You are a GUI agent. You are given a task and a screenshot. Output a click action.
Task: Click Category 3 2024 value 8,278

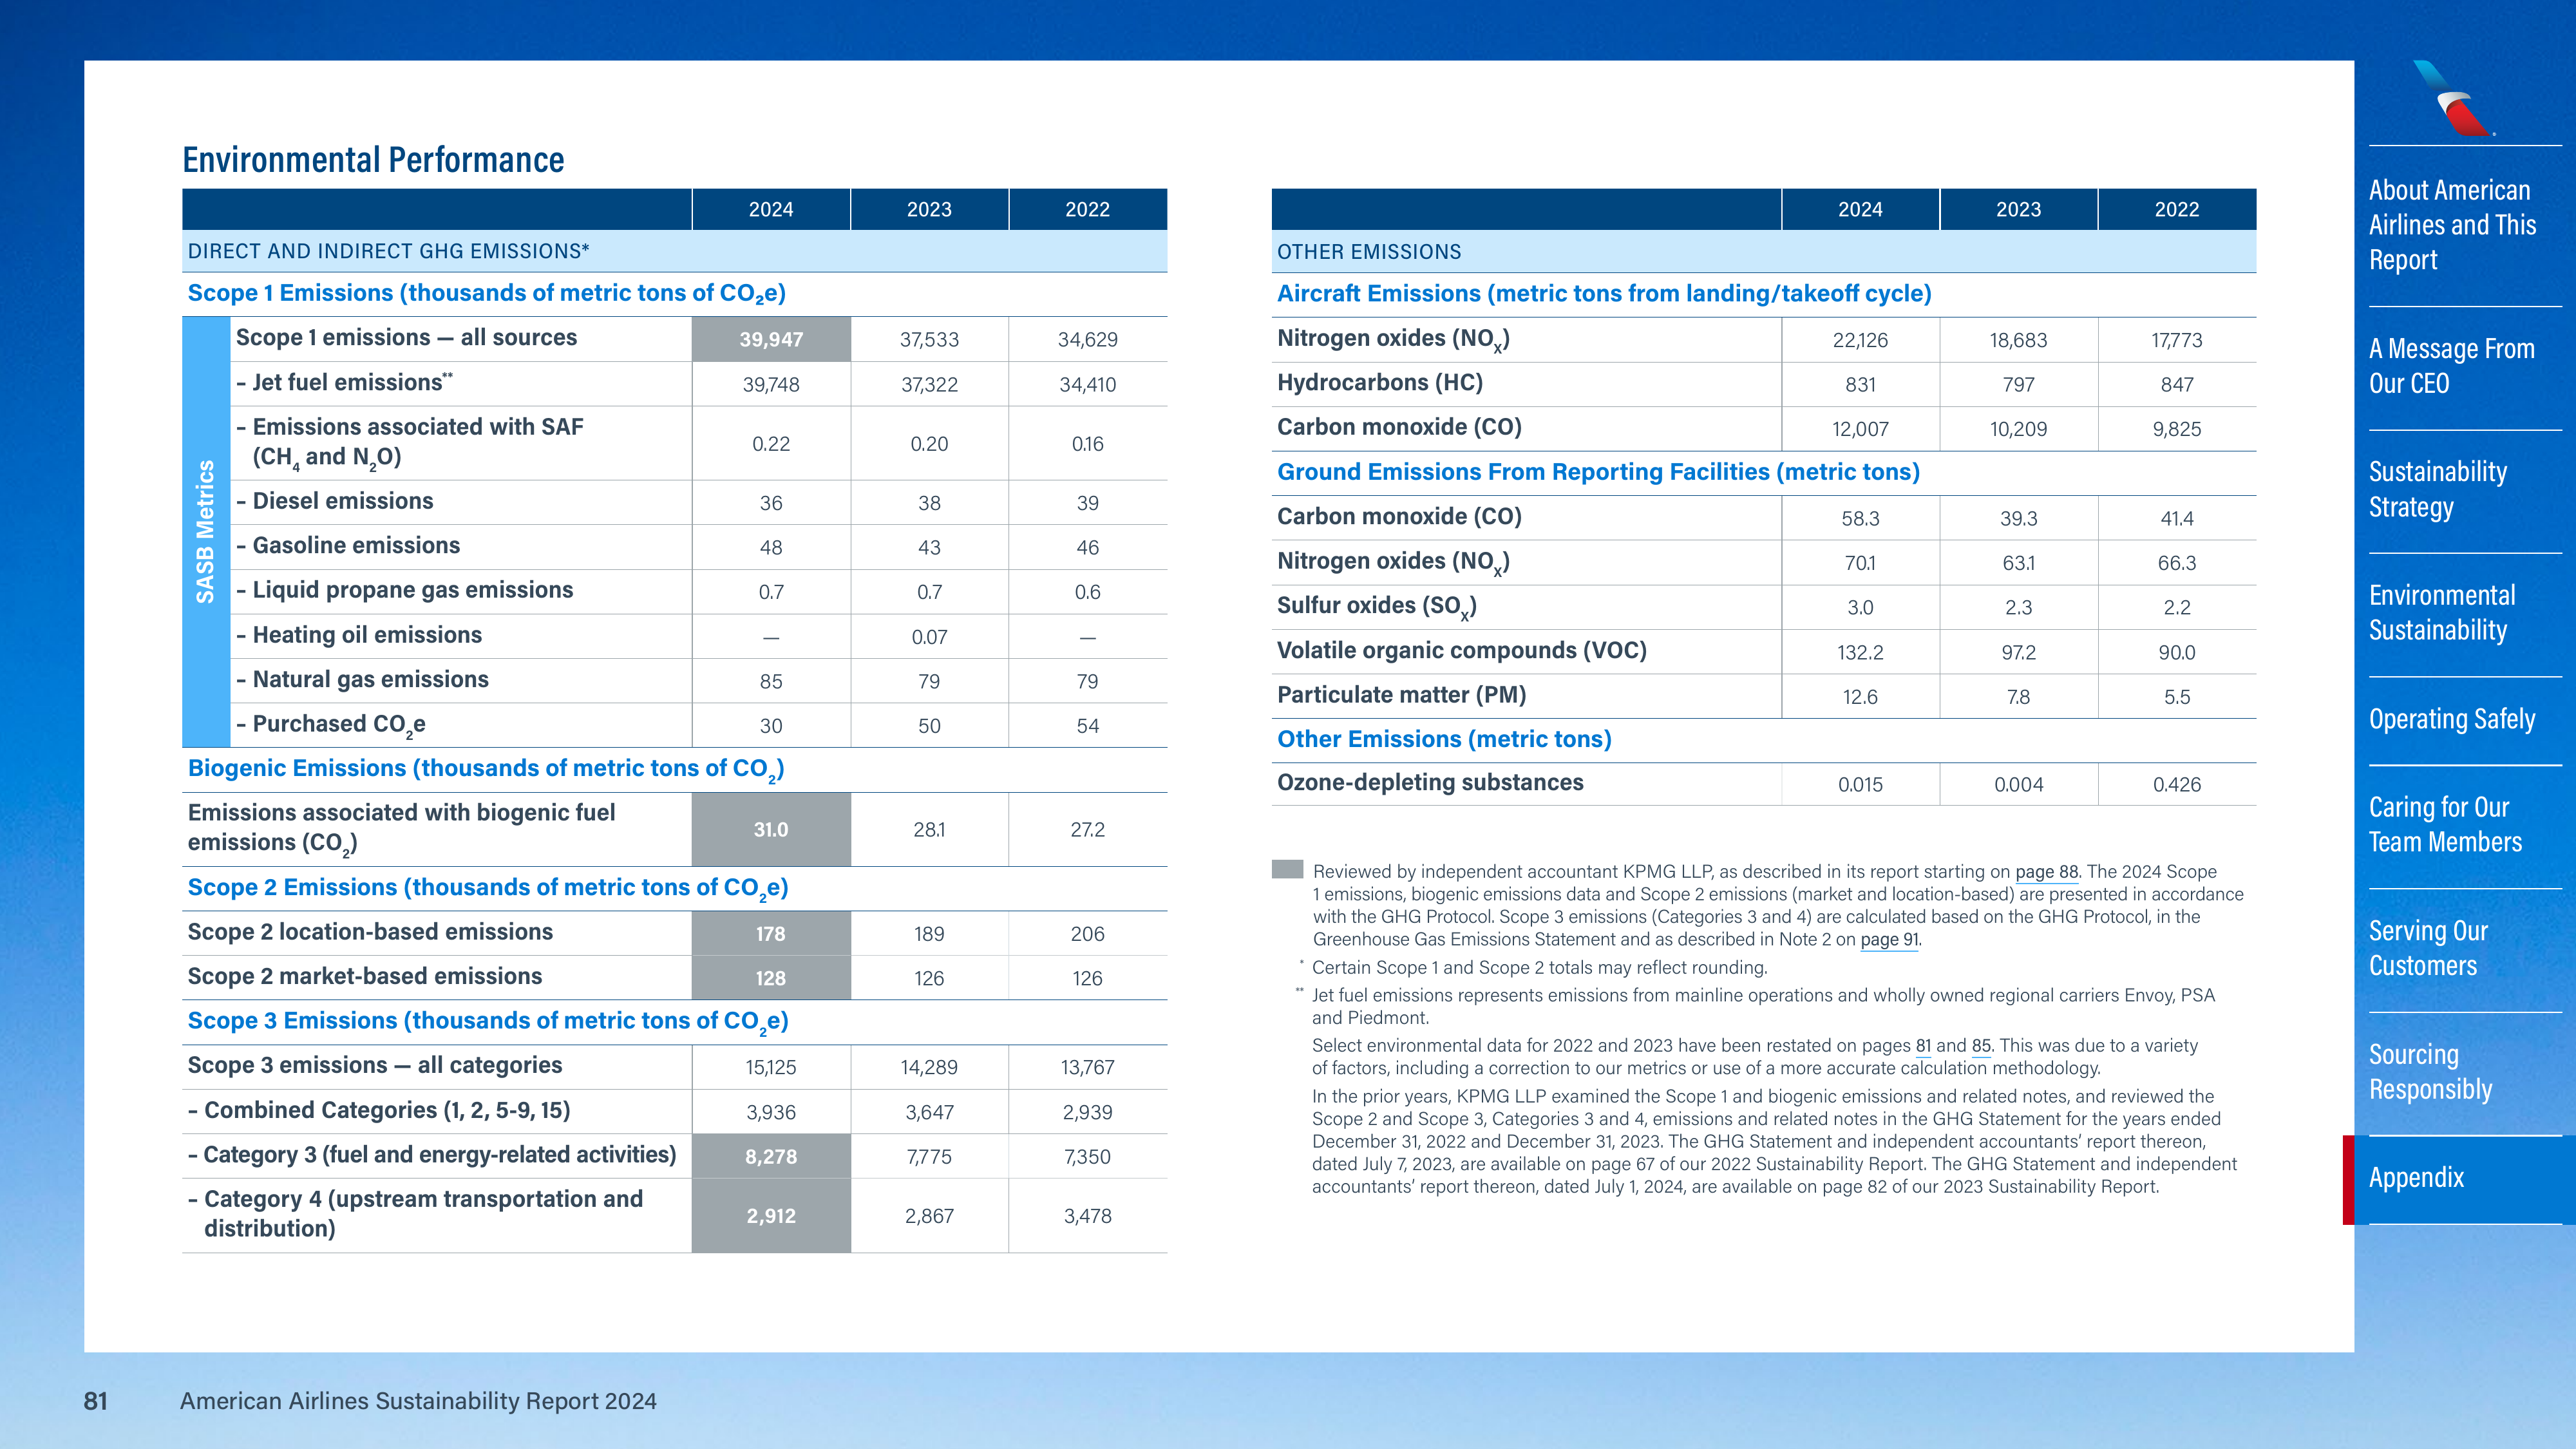(x=771, y=1157)
